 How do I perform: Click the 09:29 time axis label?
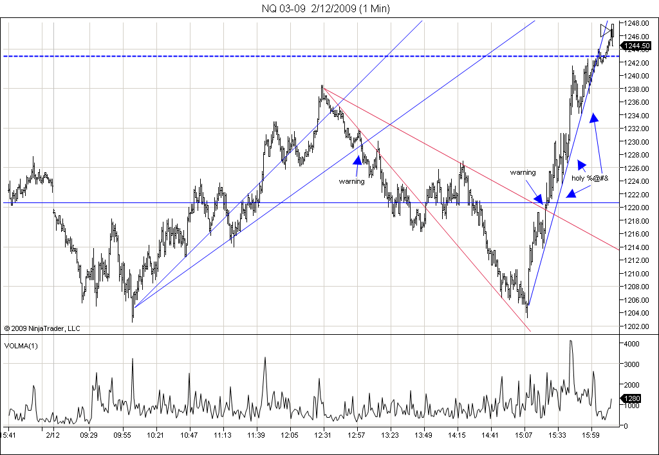tap(89, 435)
